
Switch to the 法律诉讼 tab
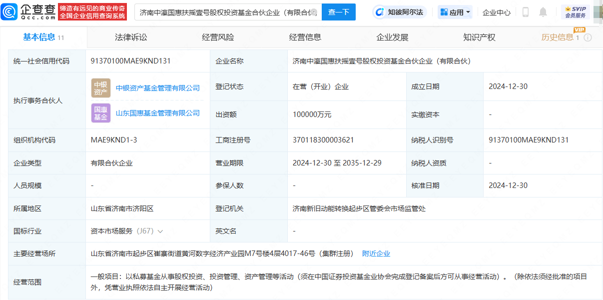point(131,37)
